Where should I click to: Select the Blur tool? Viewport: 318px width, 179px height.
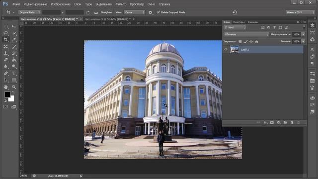(5, 66)
